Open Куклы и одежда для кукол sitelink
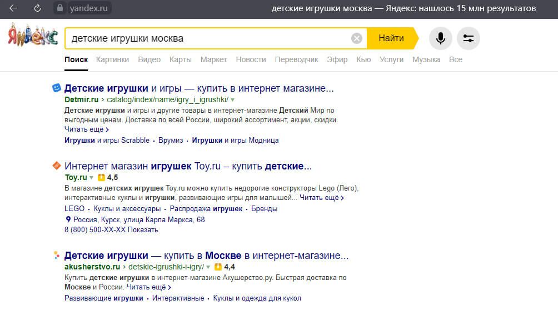The image size is (558, 310). 257,298
